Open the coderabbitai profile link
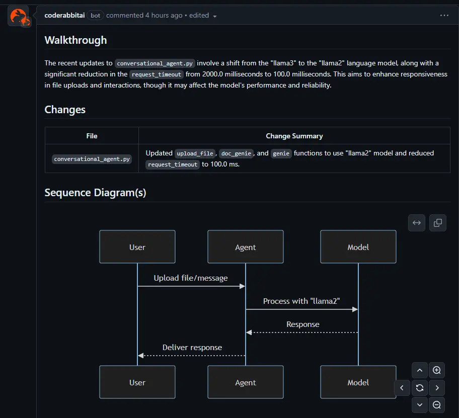 pyautogui.click(x=64, y=15)
